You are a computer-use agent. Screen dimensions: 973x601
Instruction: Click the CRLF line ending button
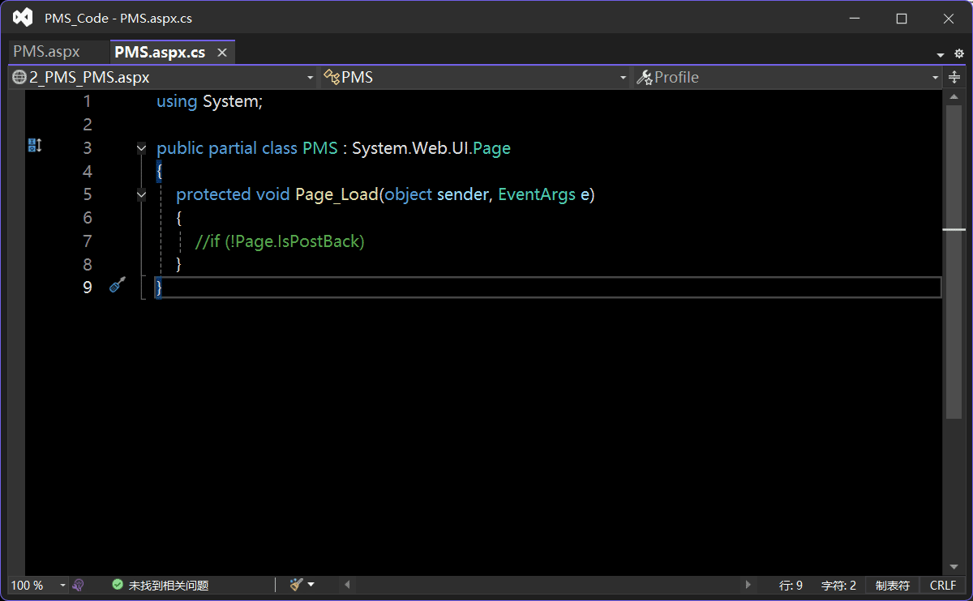tap(943, 585)
